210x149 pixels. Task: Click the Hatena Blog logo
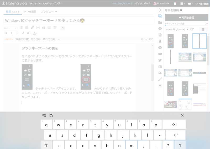pos(14,3)
